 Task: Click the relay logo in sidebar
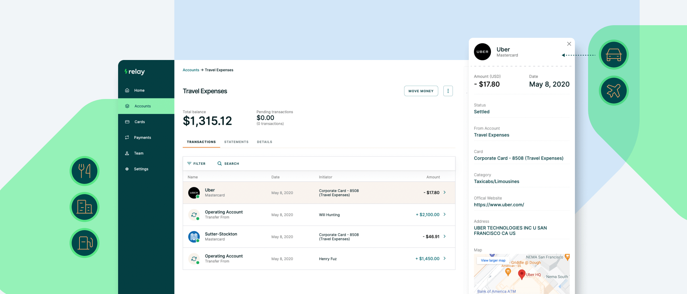pyautogui.click(x=135, y=72)
